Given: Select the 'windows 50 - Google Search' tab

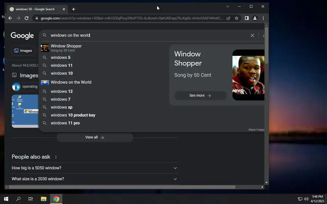Looking at the screenshot, I should tap(38, 9).
